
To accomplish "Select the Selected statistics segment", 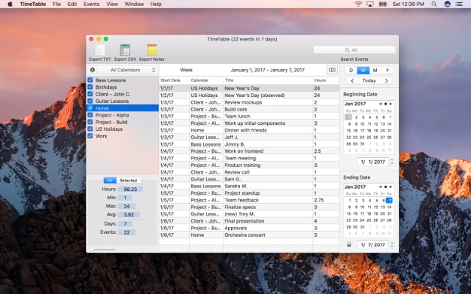I will 128,180.
